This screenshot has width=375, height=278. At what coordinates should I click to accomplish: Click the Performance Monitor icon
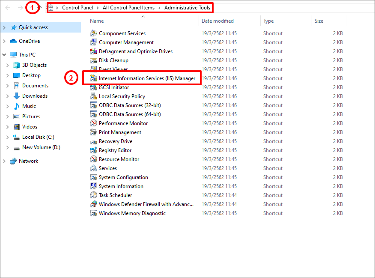[93, 123]
